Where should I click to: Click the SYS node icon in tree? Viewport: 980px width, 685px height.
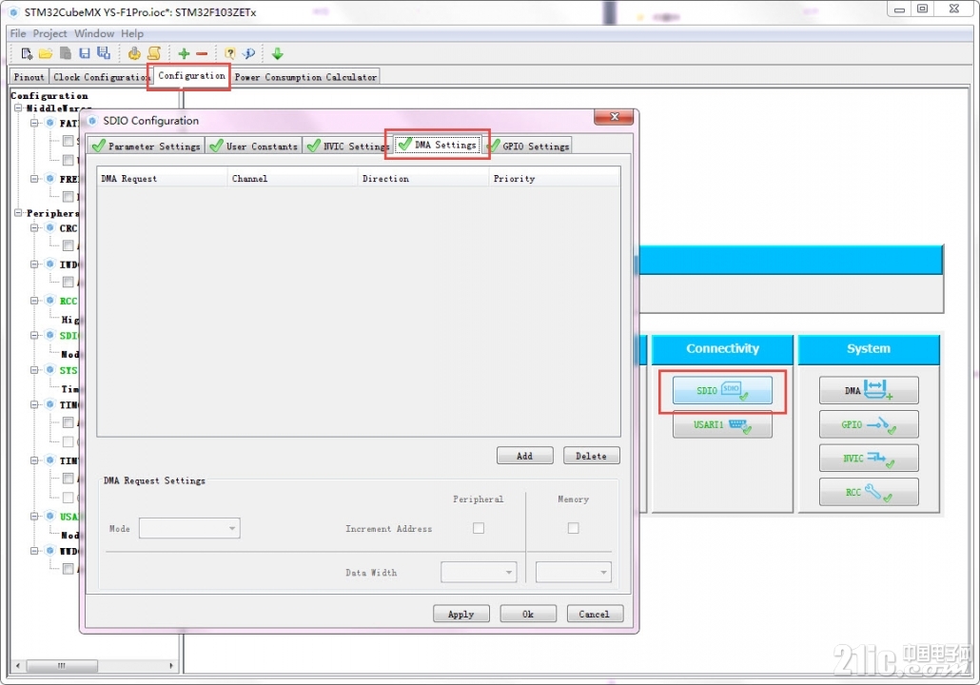coord(50,370)
